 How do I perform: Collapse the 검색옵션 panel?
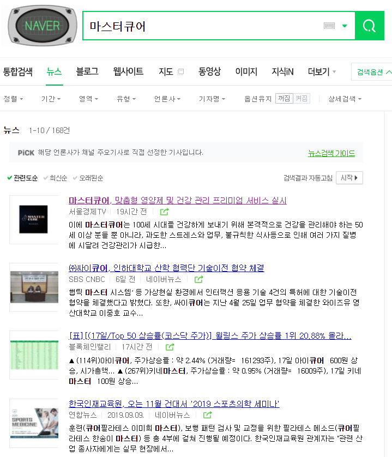[x=373, y=71]
